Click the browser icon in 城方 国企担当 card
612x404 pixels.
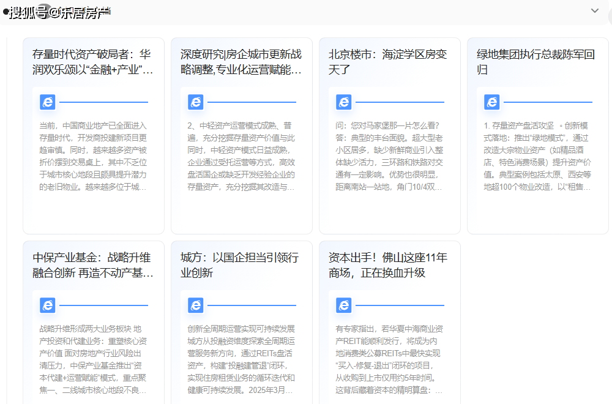point(196,305)
